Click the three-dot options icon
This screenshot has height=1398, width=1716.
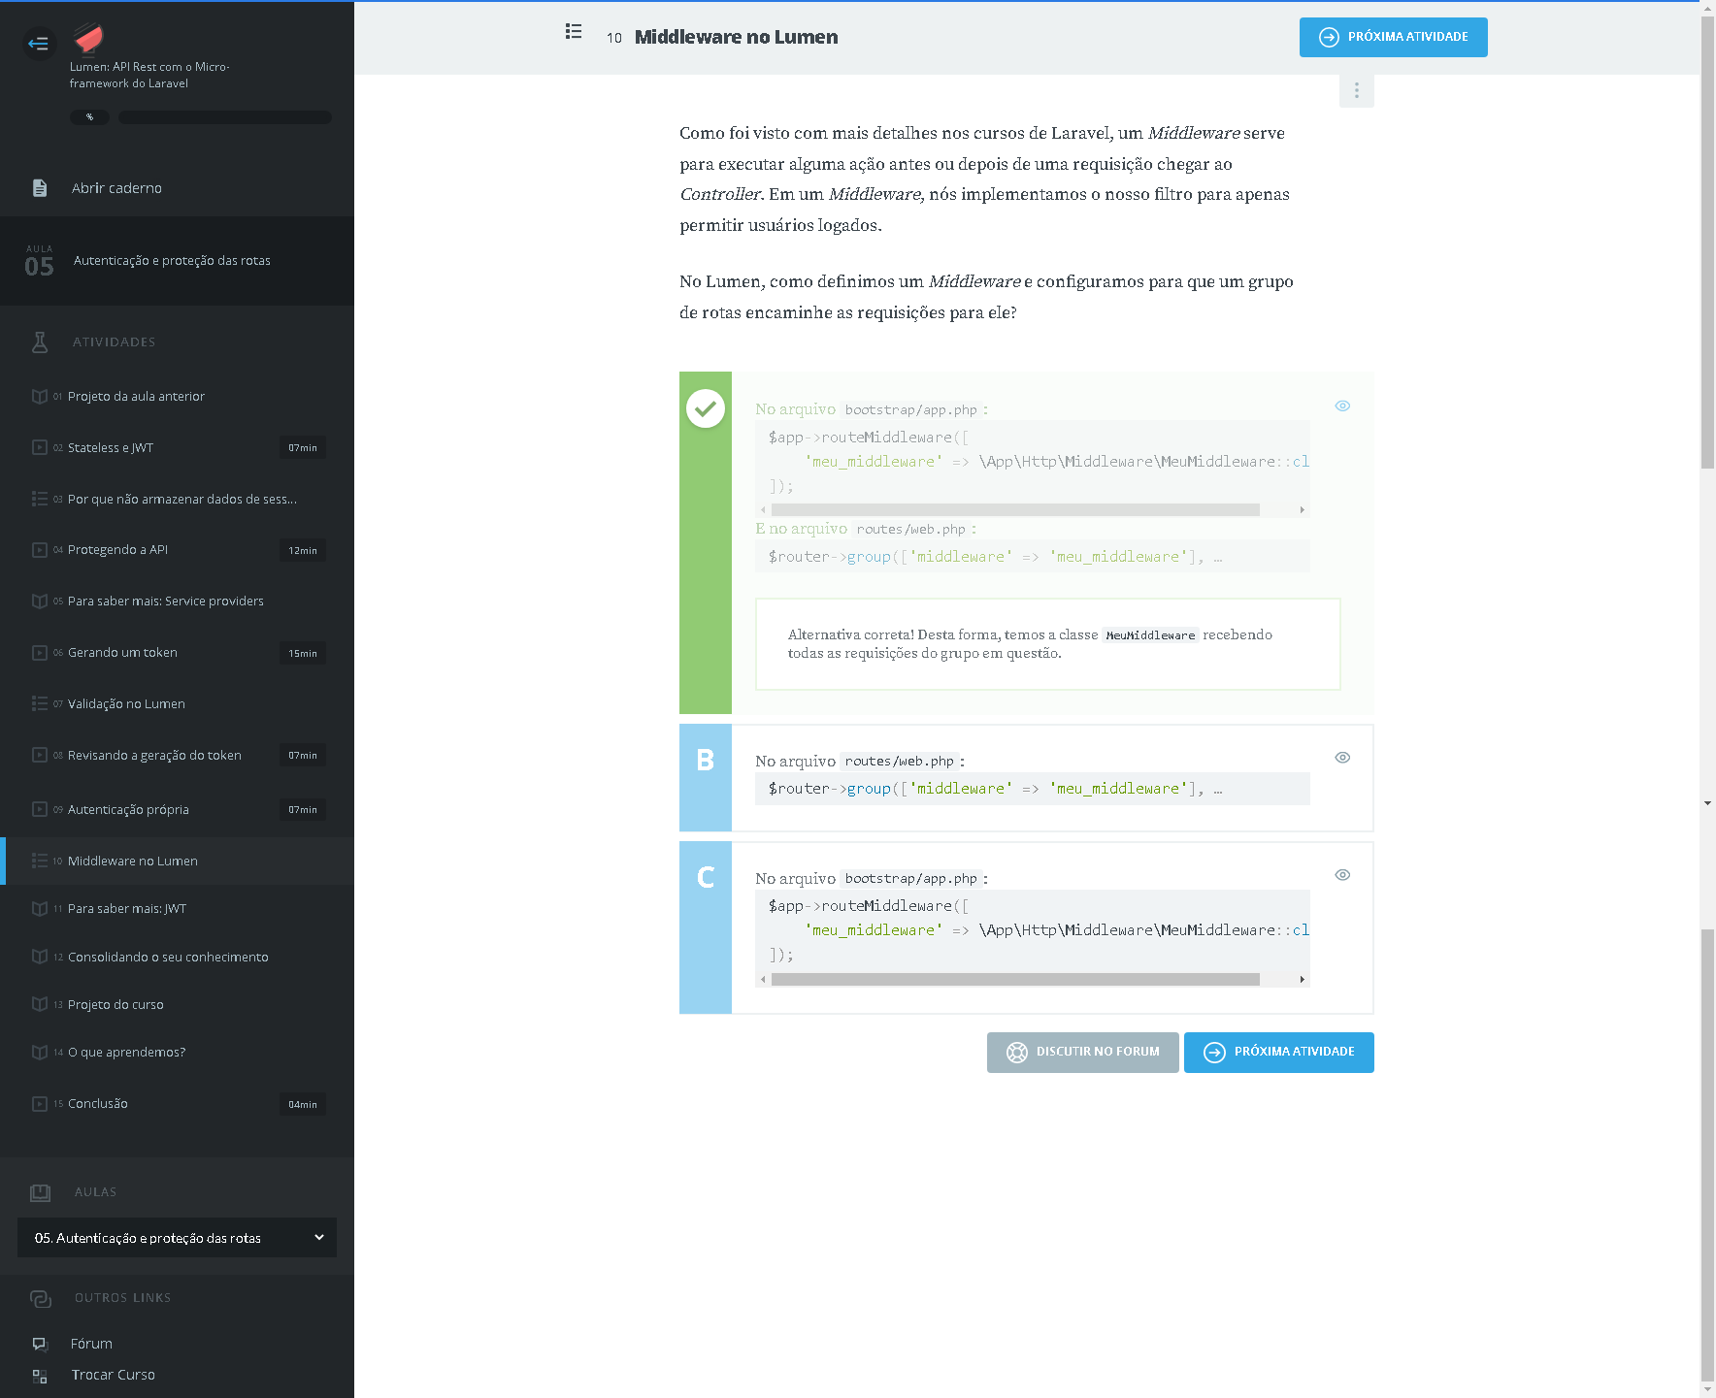click(x=1356, y=90)
